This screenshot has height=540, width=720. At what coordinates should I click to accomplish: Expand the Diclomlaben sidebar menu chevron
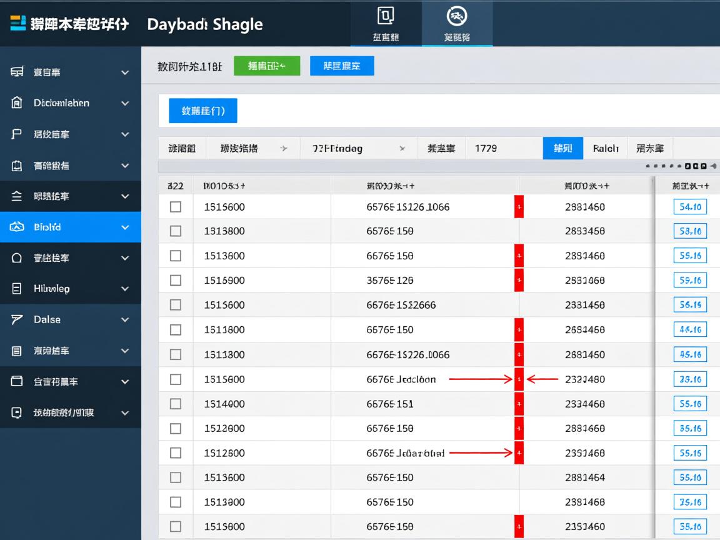(125, 103)
